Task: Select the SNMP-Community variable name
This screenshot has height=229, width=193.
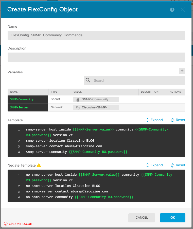Action: [23, 99]
